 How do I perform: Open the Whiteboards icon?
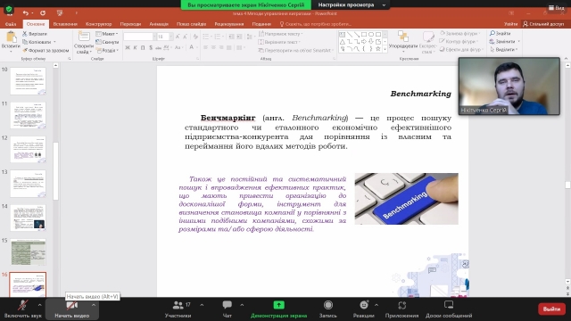(449, 305)
